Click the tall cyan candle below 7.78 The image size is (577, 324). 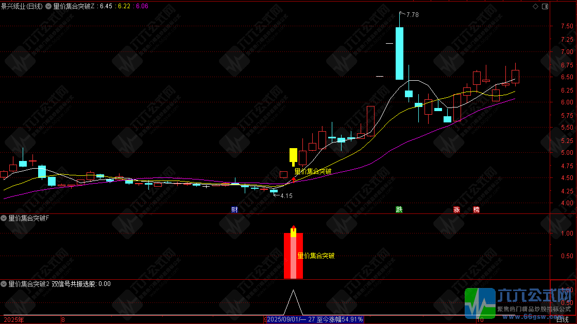click(399, 53)
